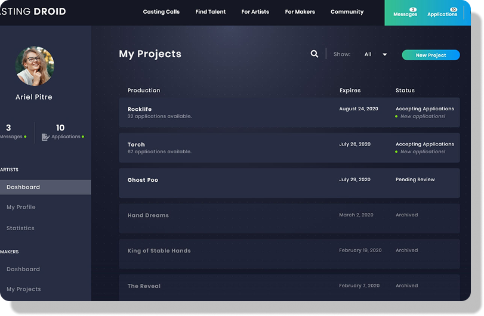Click 32 applications available text
The height and width of the screenshot is (316, 484).
tap(159, 116)
